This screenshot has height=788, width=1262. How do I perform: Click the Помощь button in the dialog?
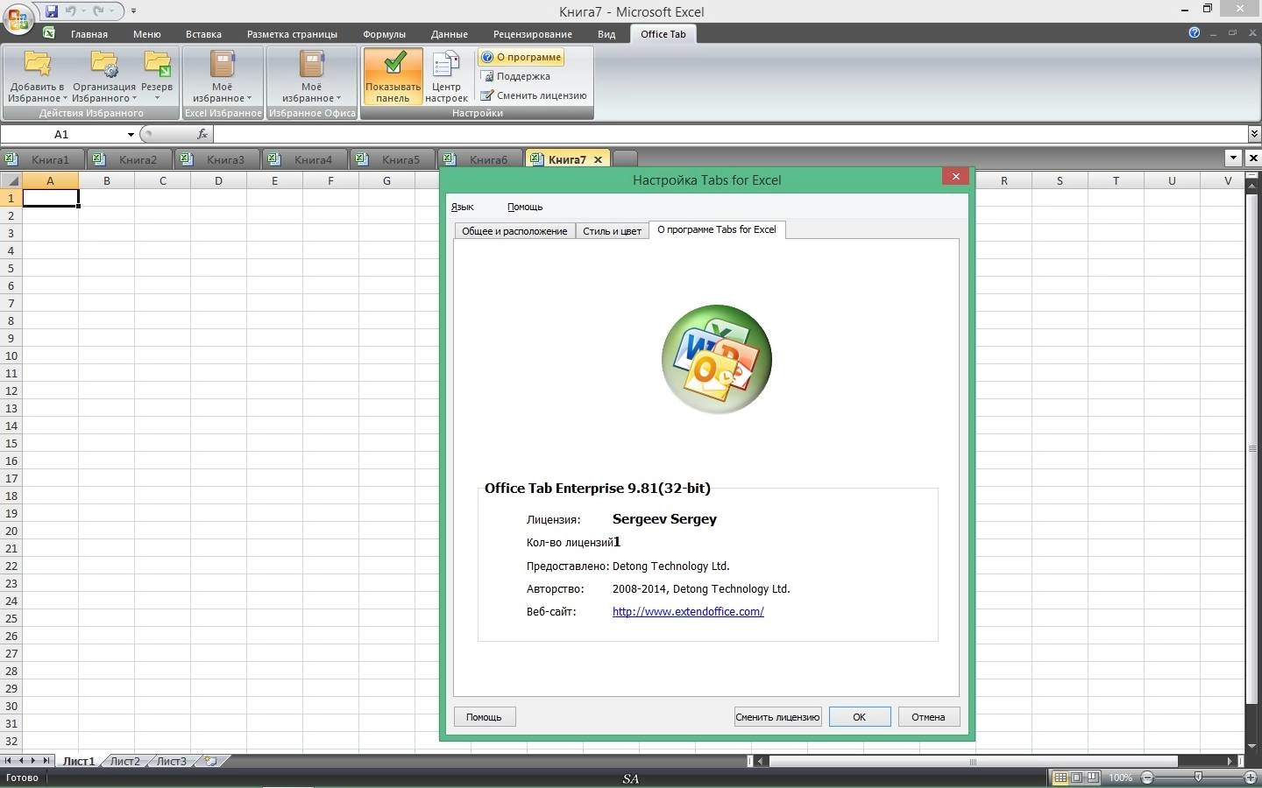point(484,717)
